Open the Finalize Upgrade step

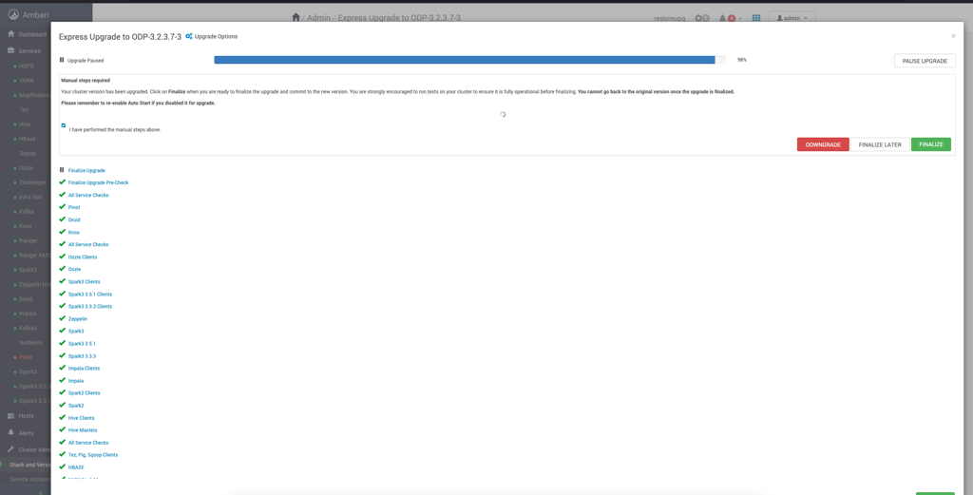click(x=86, y=170)
